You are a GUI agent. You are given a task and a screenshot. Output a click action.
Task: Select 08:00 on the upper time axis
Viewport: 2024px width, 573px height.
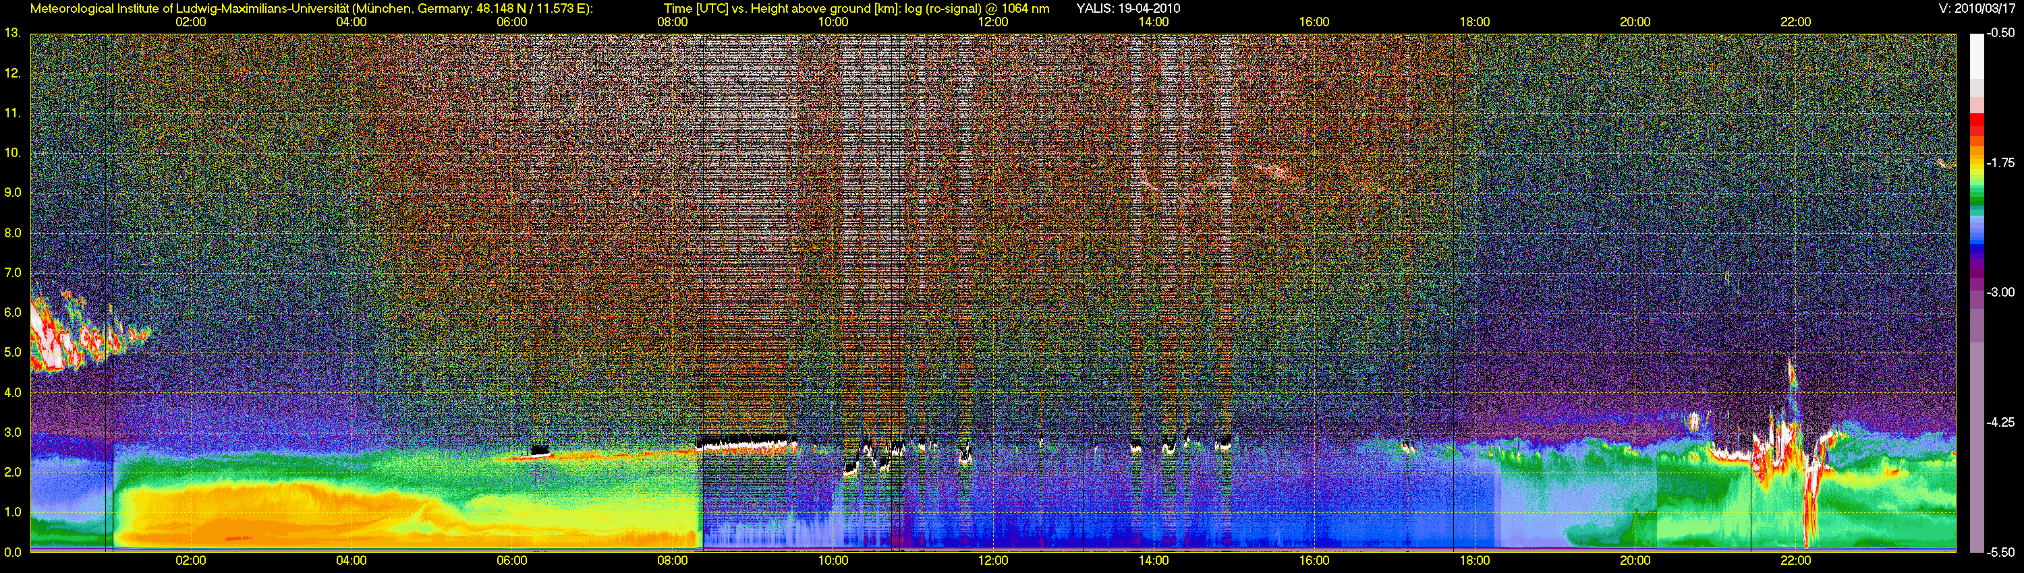pyautogui.click(x=673, y=22)
